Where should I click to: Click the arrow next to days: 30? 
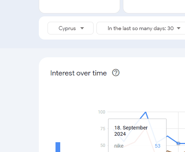(x=178, y=28)
